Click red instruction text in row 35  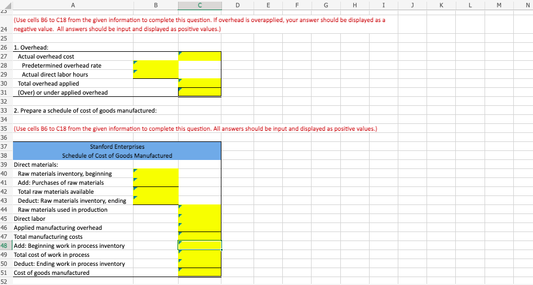195,129
